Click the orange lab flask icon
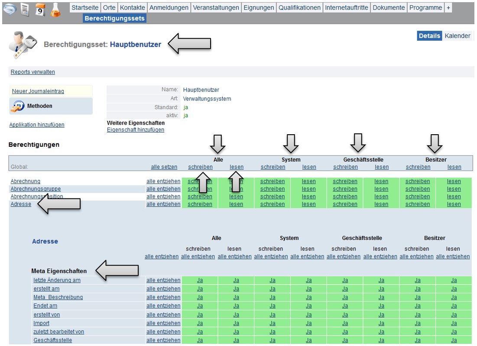This screenshot has width=477, height=346. [55, 10]
